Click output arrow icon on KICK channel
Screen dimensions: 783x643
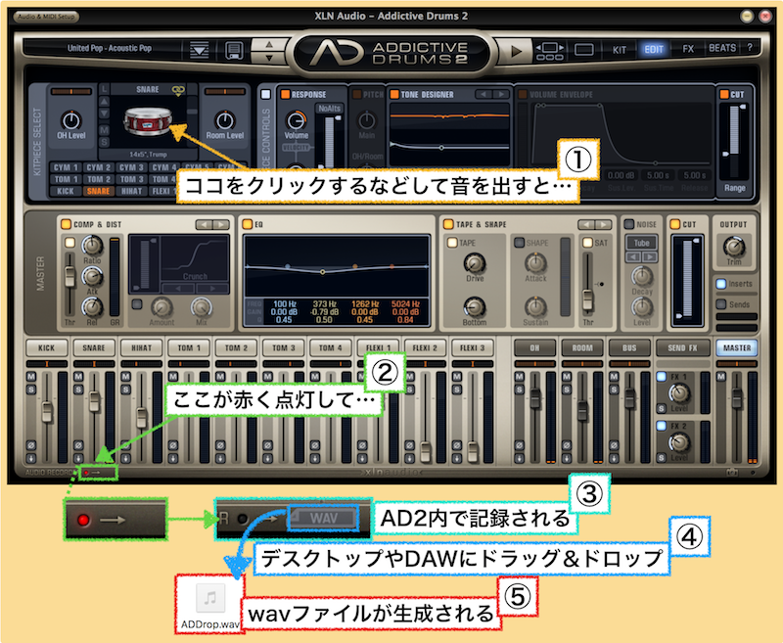pos(31,458)
